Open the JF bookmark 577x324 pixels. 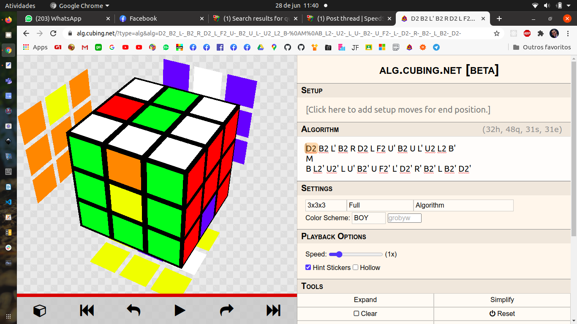(x=355, y=47)
